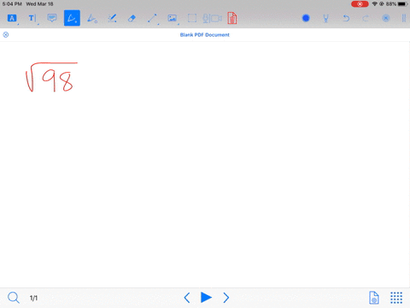Select the text highlight tool
The width and height of the screenshot is (410, 308).
(12, 18)
